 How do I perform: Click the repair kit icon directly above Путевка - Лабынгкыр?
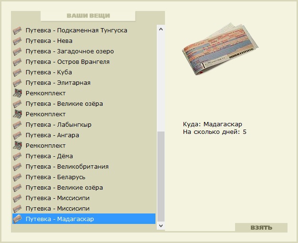point(17,114)
